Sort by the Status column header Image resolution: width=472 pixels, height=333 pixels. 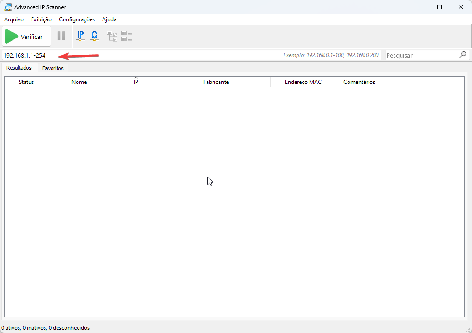[26, 82]
